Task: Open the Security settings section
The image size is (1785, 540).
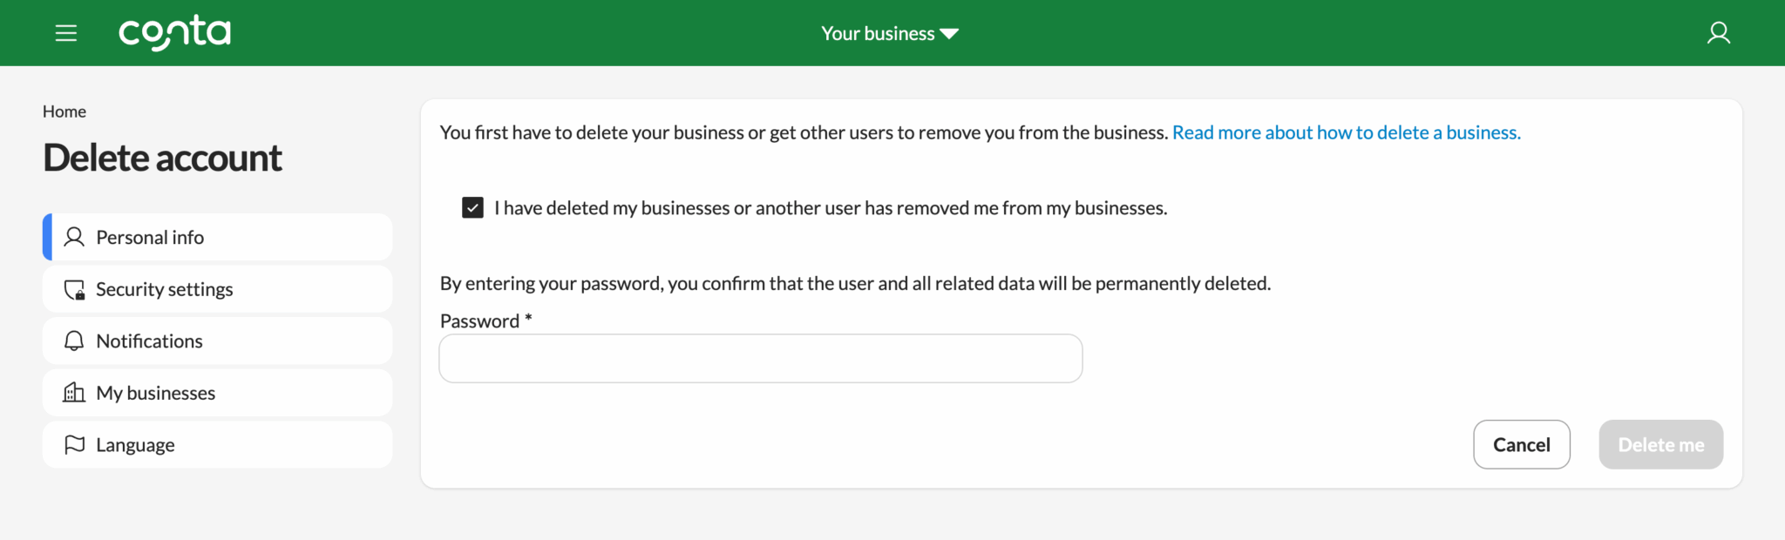Action: click(x=164, y=288)
